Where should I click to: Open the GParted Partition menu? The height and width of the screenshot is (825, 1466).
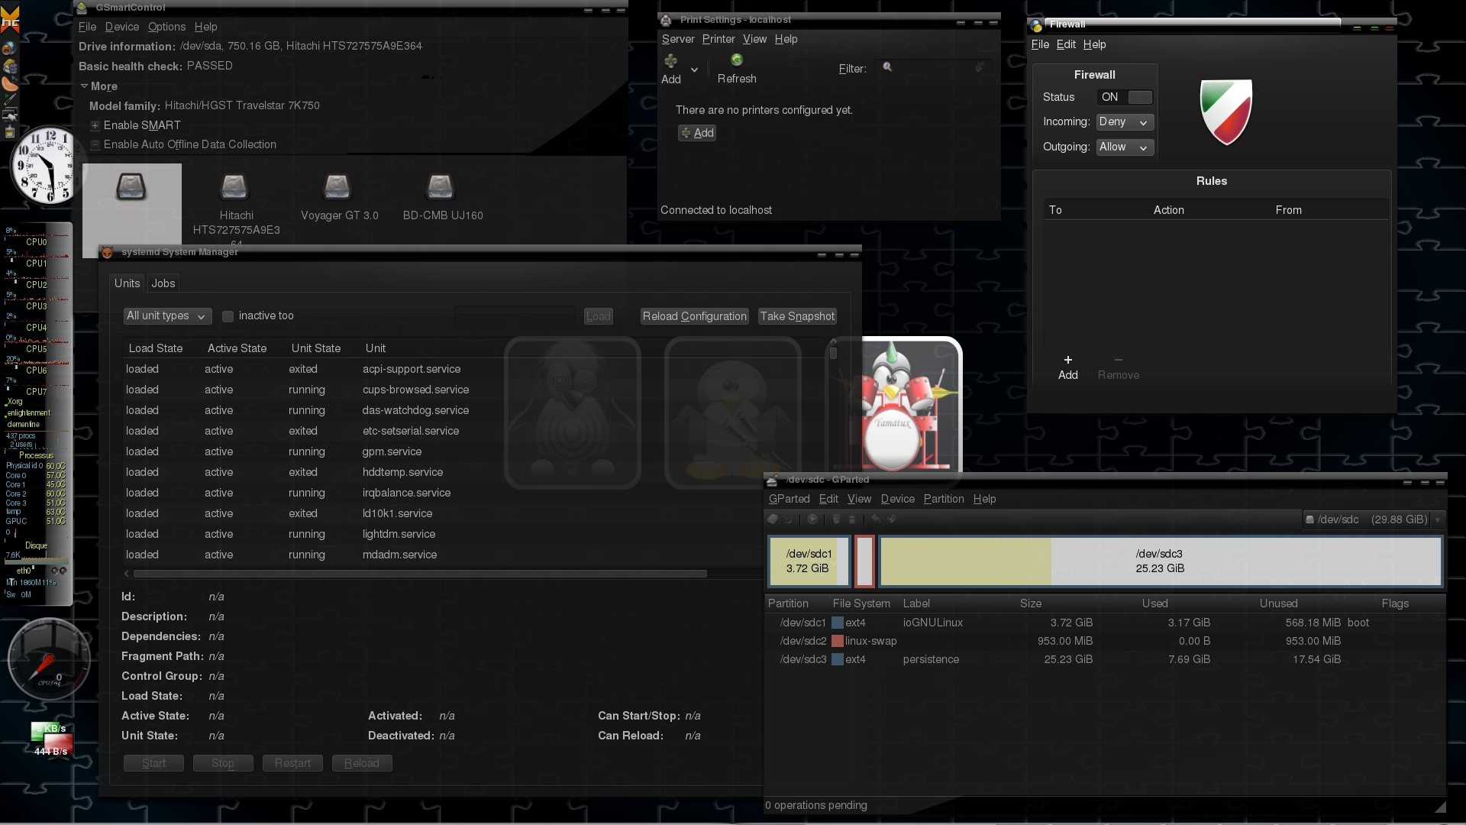point(943,499)
